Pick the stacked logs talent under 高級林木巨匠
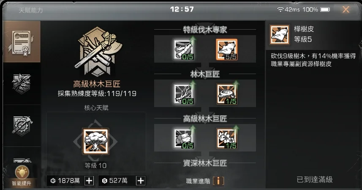The height and width of the screenshot is (190, 362). 184,138
